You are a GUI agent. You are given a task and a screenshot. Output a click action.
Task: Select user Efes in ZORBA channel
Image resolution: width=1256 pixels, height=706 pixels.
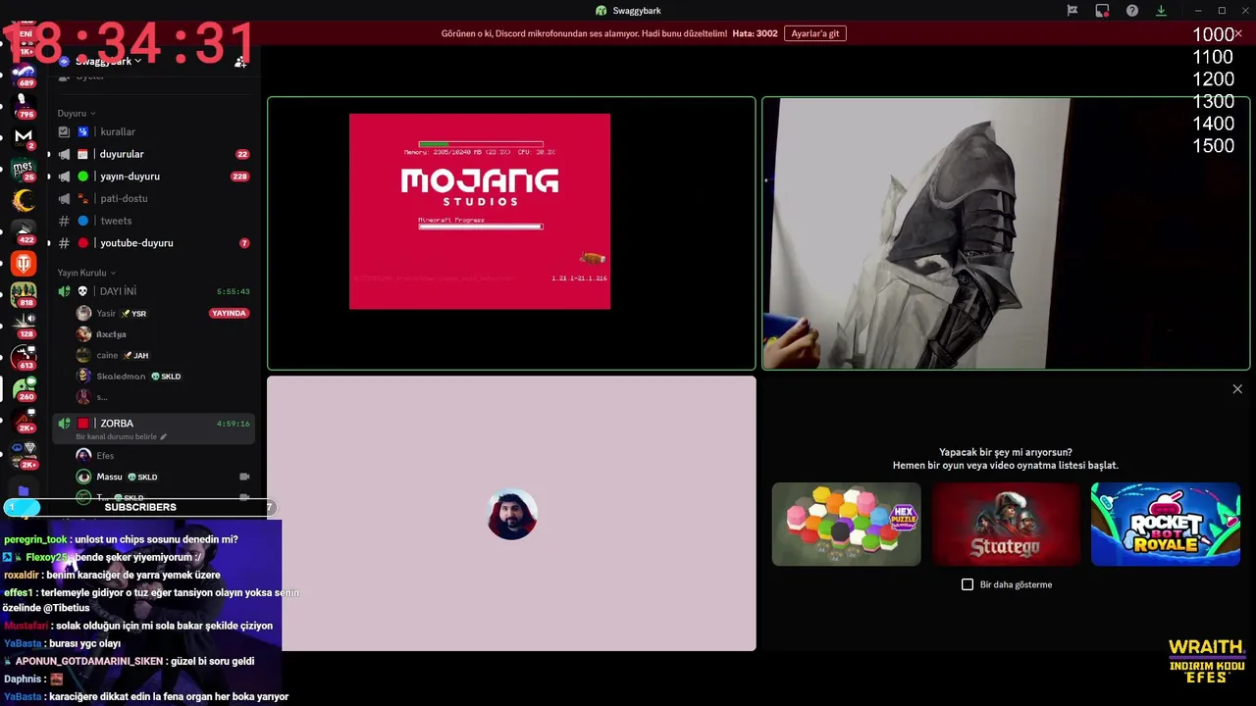(x=163, y=456)
